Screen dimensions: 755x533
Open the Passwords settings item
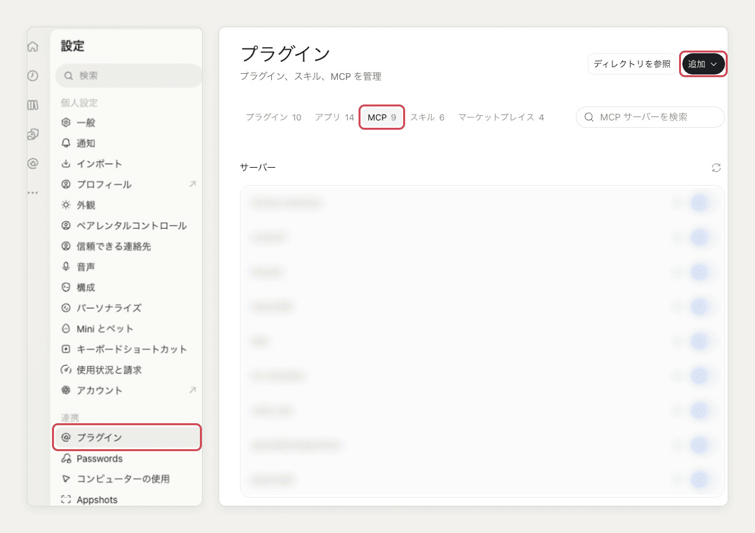click(128, 458)
